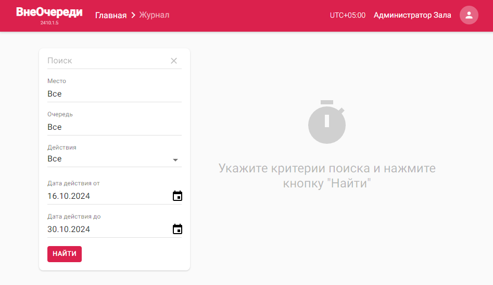
Task: Open calendar for "Дата действия от"
Action: click(x=178, y=196)
